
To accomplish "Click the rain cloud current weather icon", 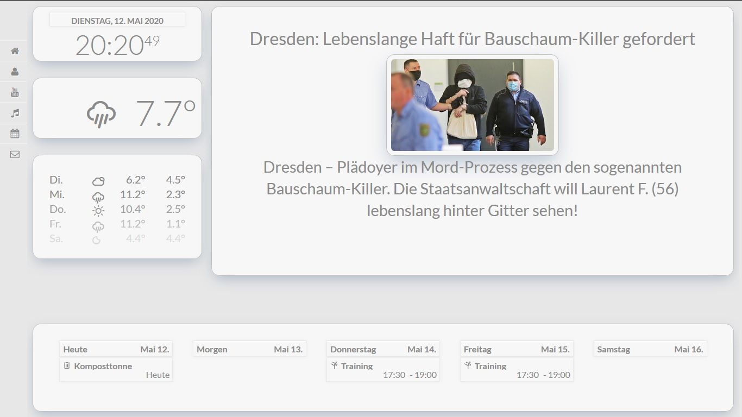I will point(101,114).
